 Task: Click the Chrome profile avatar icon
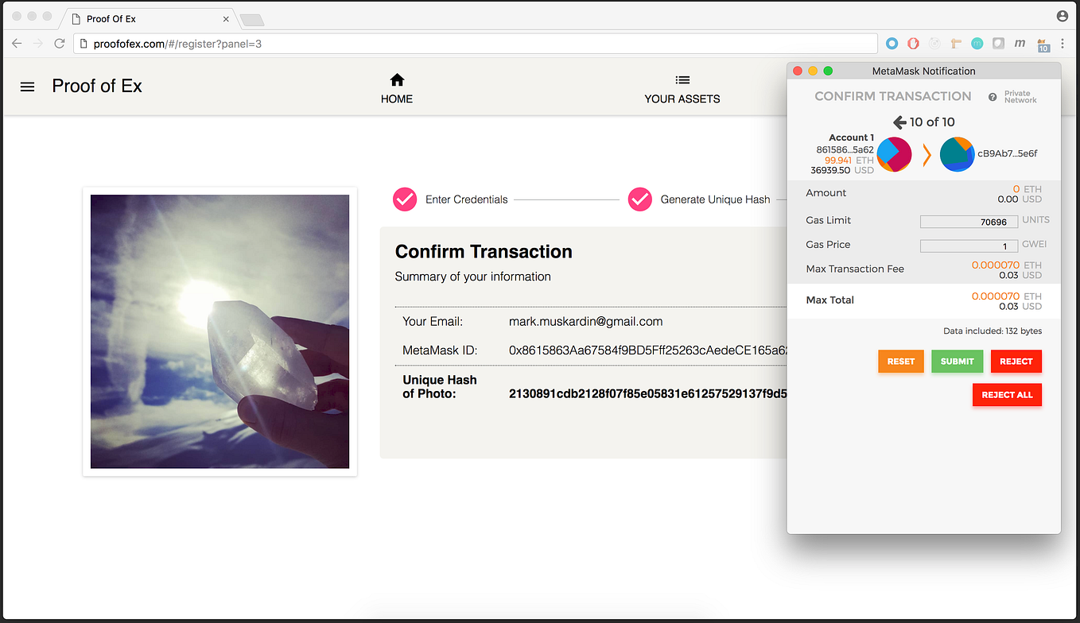click(x=1063, y=16)
